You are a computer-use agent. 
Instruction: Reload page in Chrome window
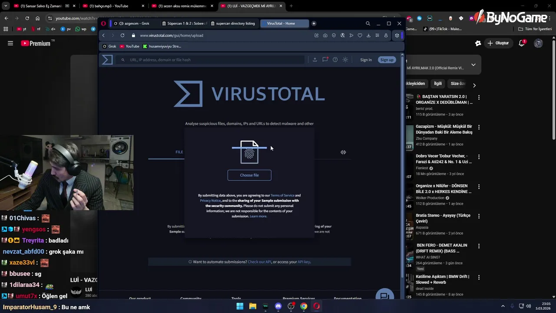point(27,18)
